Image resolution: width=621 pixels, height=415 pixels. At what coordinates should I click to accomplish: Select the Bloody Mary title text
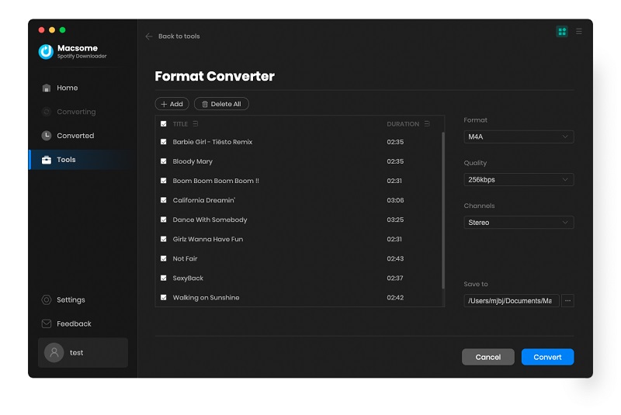tap(193, 161)
